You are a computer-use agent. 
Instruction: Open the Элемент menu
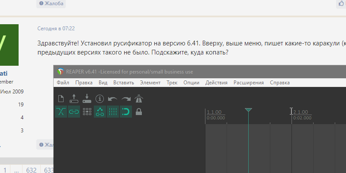pyautogui.click(x=151, y=83)
